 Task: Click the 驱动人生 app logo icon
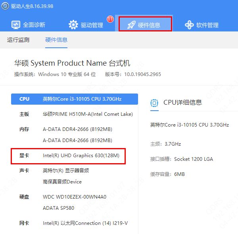tap(6, 6)
